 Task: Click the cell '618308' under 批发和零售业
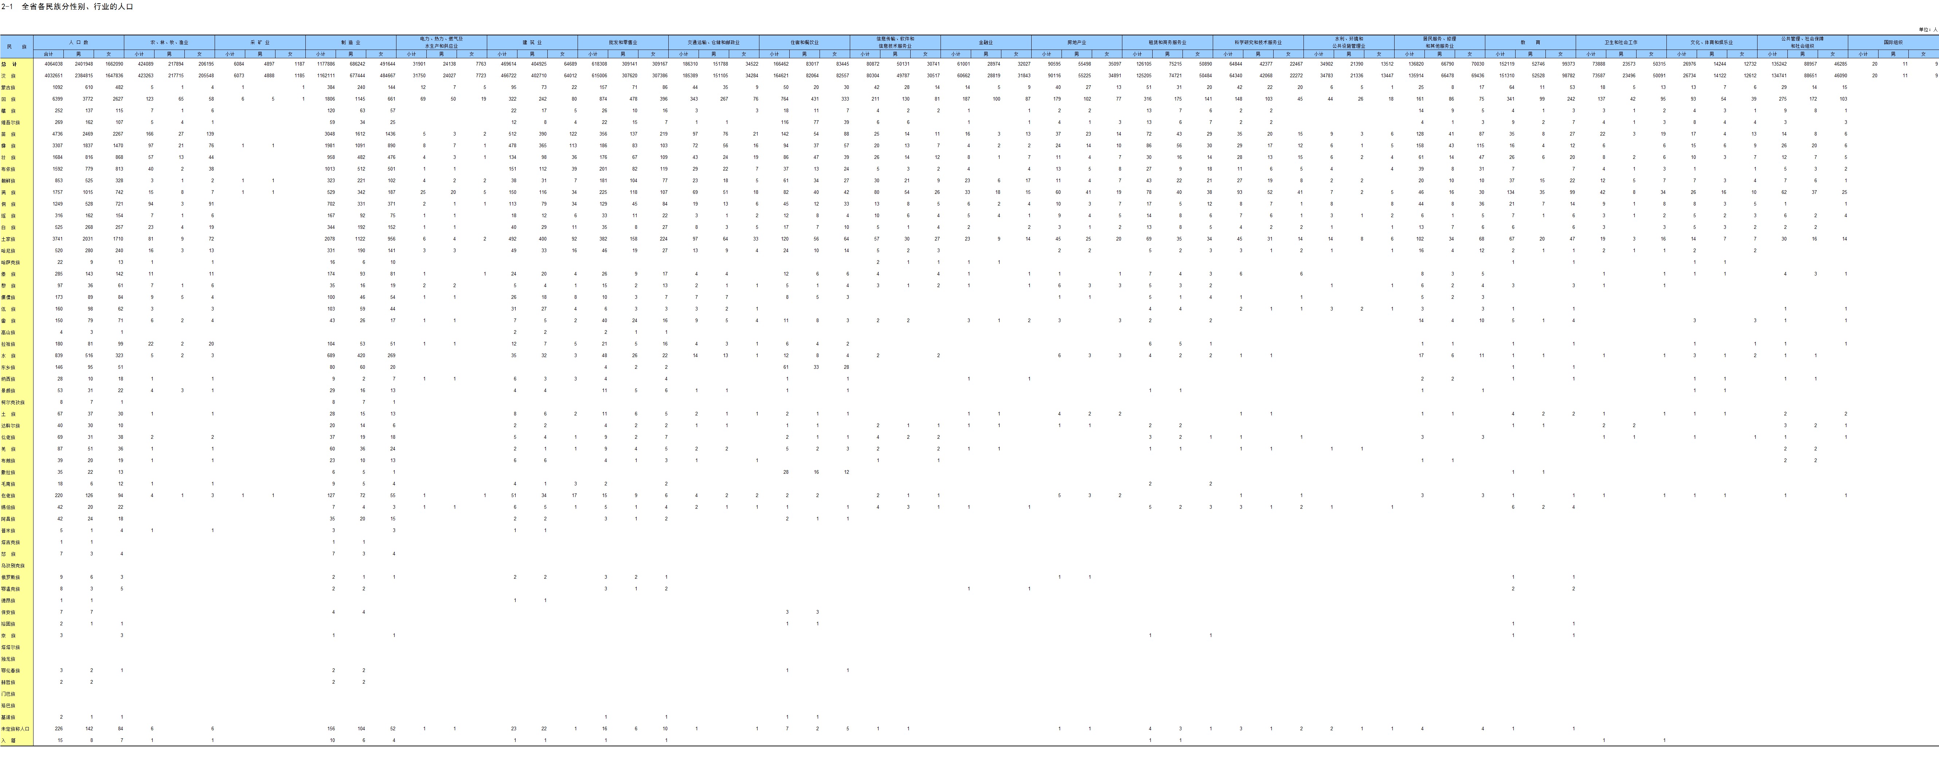[599, 64]
